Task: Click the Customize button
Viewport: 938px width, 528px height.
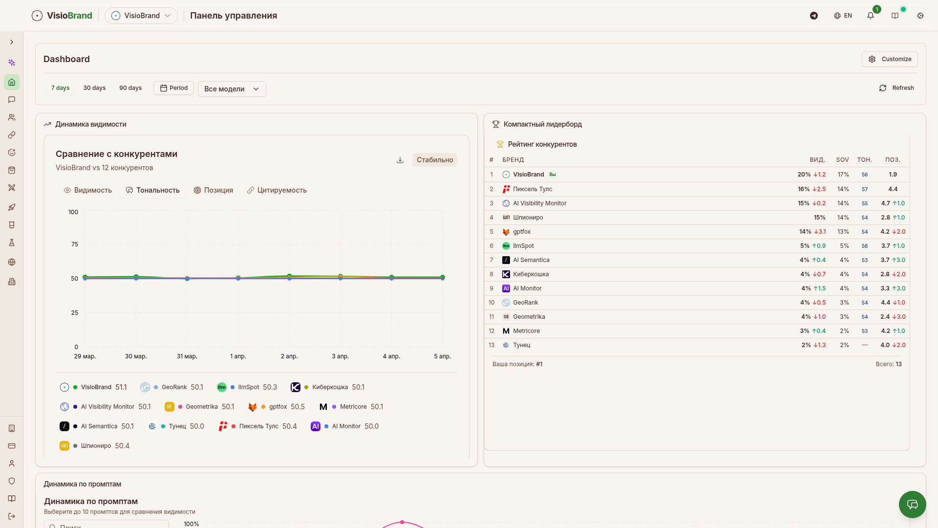Action: [x=890, y=59]
